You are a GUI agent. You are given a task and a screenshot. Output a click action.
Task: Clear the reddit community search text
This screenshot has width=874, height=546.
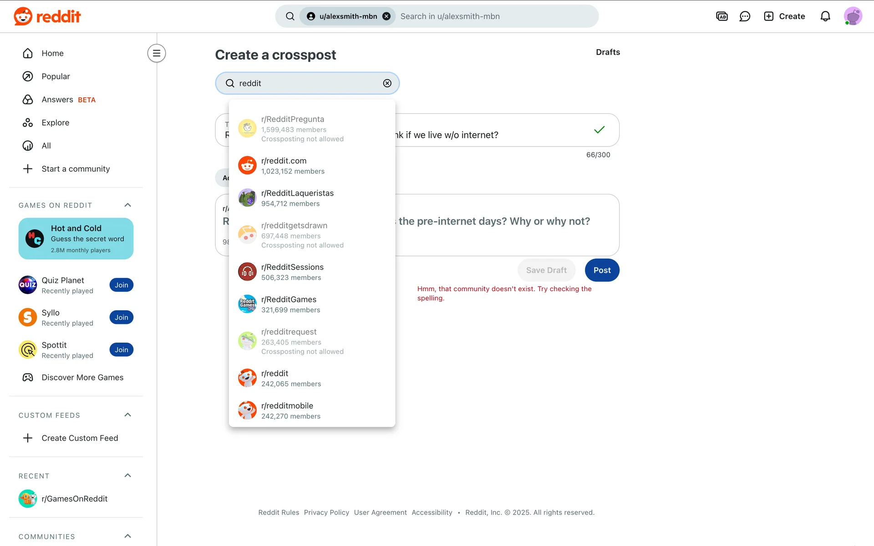tap(387, 83)
